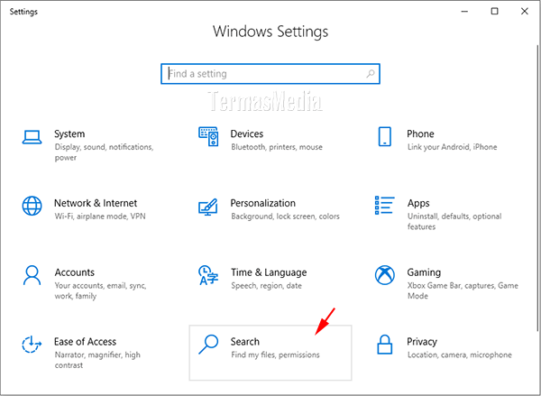Select the Apps heading
Viewport: 541px width, 396px height.
[x=418, y=203]
